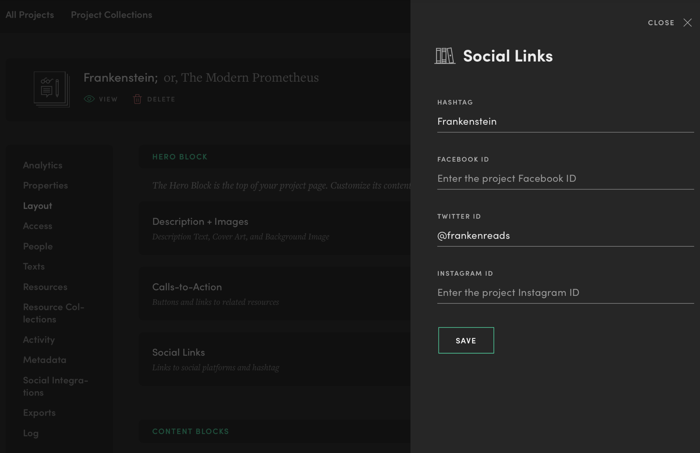
Task: Open the Metadata sidebar item
Action: pyautogui.click(x=45, y=360)
